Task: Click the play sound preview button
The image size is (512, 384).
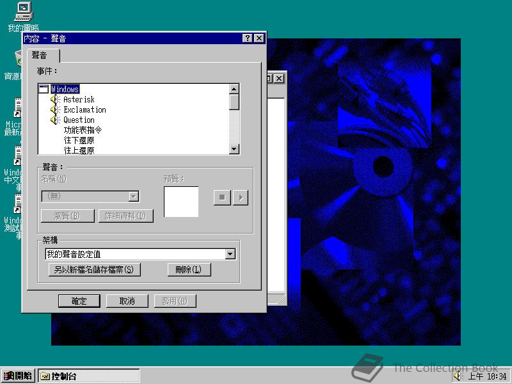Action: [x=241, y=198]
